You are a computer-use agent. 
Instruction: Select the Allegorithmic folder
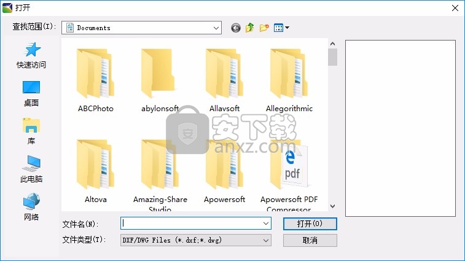(289, 77)
